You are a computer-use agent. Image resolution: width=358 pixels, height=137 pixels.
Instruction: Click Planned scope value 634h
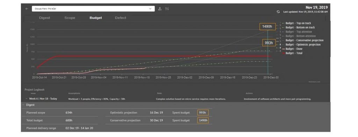click(x=69, y=113)
